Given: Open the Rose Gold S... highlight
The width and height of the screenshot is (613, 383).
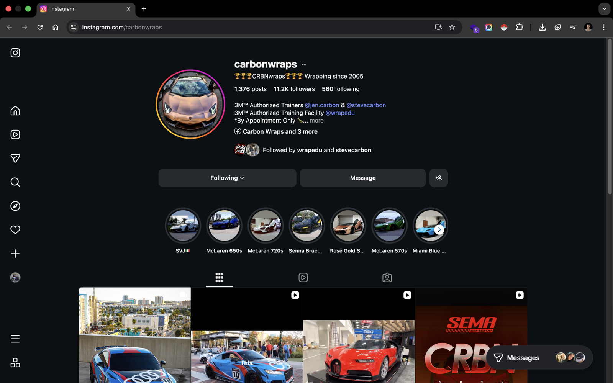Looking at the screenshot, I should click(x=348, y=226).
